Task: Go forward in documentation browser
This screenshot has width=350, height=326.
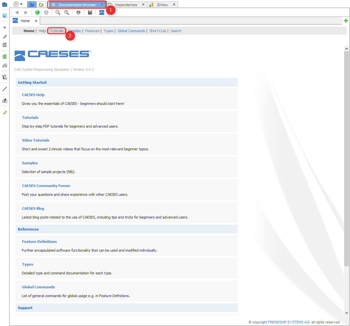Action: pyautogui.click(x=26, y=13)
